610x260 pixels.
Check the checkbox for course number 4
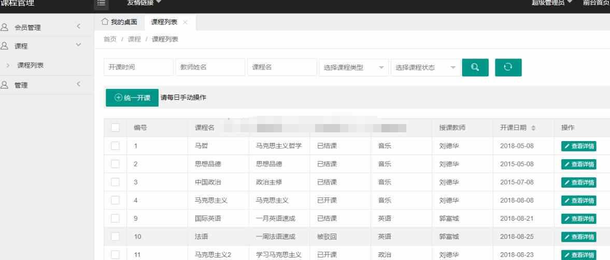115,200
